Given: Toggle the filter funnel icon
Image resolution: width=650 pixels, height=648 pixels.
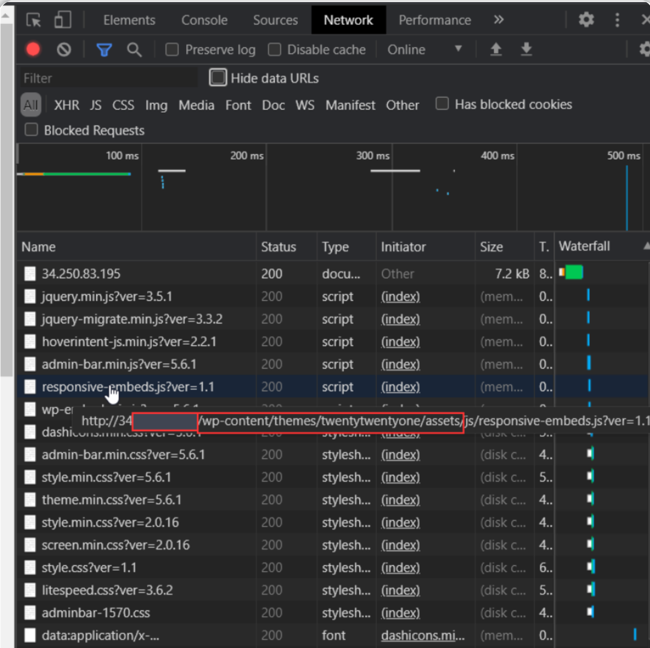Looking at the screenshot, I should point(104,50).
